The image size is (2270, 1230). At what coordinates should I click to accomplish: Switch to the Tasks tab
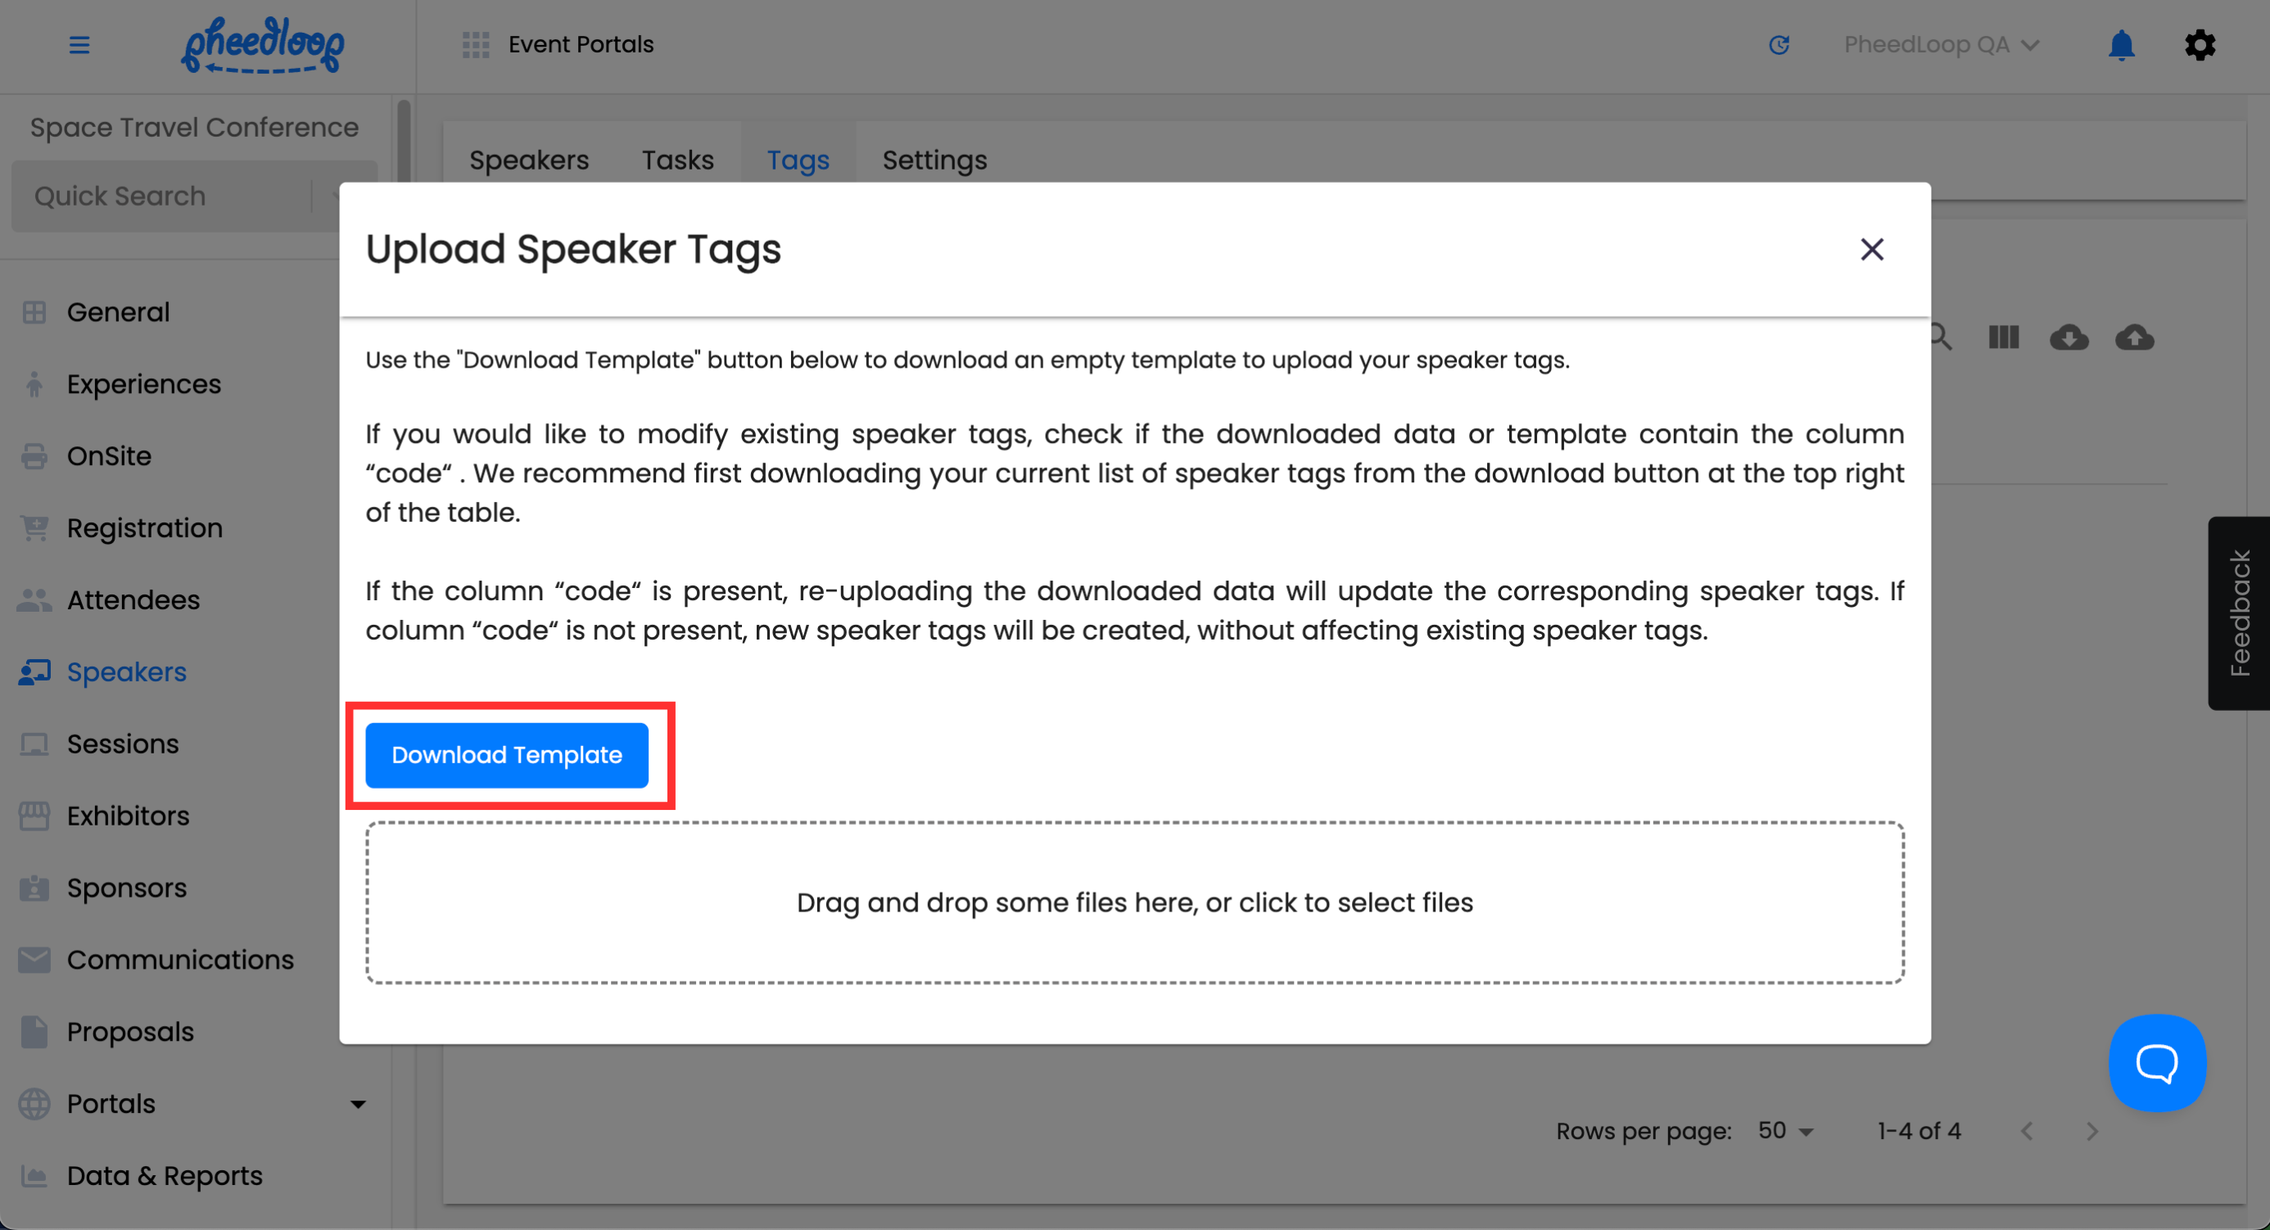click(676, 161)
